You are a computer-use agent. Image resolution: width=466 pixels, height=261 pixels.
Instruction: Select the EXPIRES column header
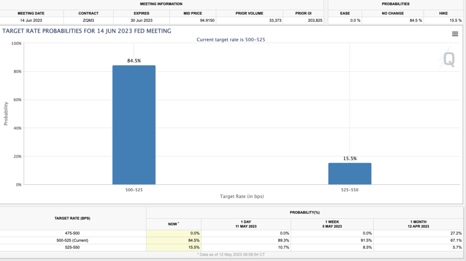coord(142,13)
